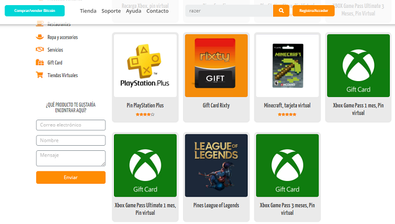Open Xbox Game Pass 3 meses image
The width and height of the screenshot is (395, 224).
click(x=287, y=165)
